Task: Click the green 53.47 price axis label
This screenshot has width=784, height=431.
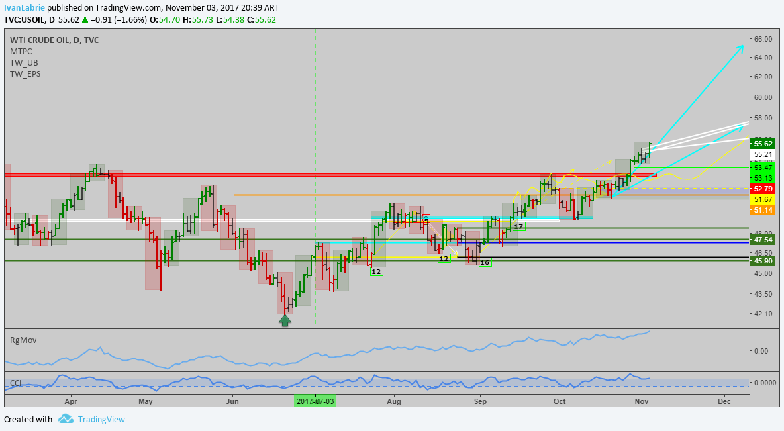Action: coord(763,168)
